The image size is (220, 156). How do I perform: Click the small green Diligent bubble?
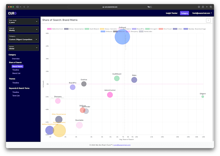pyautogui.click(x=203, y=97)
